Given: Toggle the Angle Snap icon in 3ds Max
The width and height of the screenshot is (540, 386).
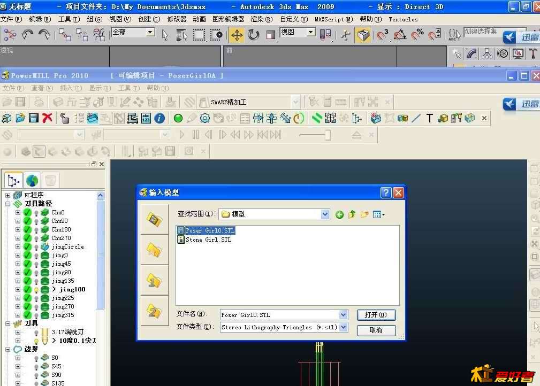Looking at the screenshot, I should point(399,34).
